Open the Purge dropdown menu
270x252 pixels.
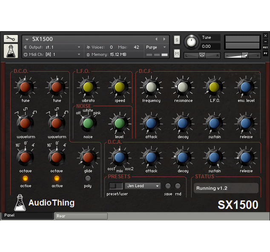pyautogui.click(x=156, y=47)
